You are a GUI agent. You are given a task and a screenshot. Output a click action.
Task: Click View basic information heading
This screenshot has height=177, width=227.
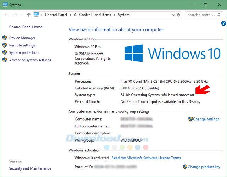pos(116,30)
